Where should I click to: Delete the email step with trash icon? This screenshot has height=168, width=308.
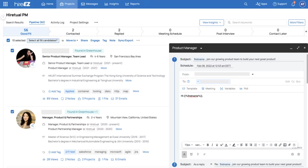point(299,154)
